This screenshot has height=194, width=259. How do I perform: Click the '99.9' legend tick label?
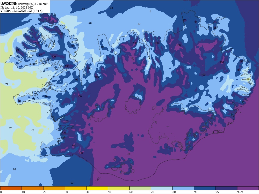pos(240,192)
